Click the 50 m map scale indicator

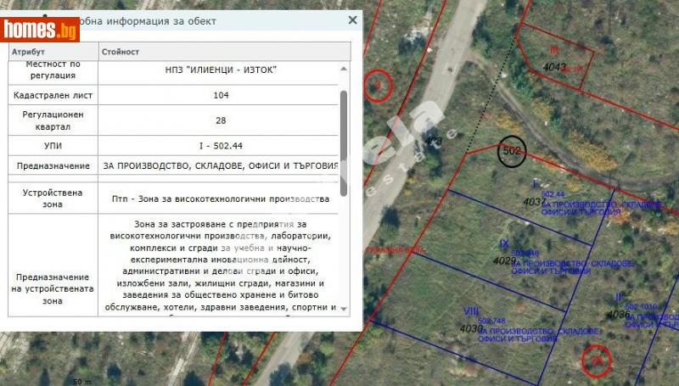point(82,381)
